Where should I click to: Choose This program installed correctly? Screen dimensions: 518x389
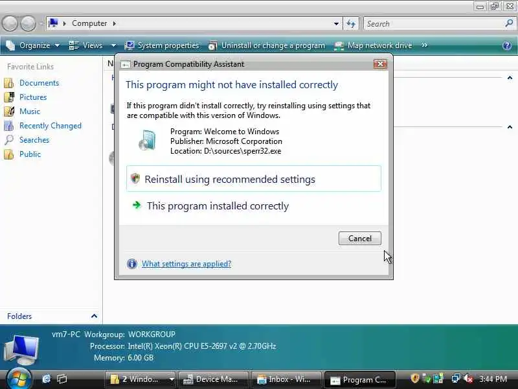[253, 206]
